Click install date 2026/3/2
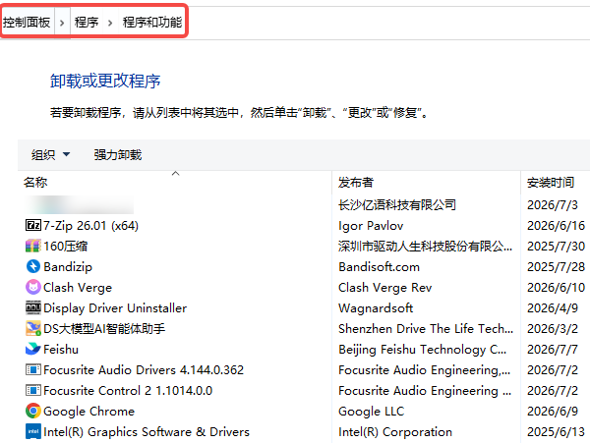Viewport: 590px width, 443px height. [x=553, y=328]
